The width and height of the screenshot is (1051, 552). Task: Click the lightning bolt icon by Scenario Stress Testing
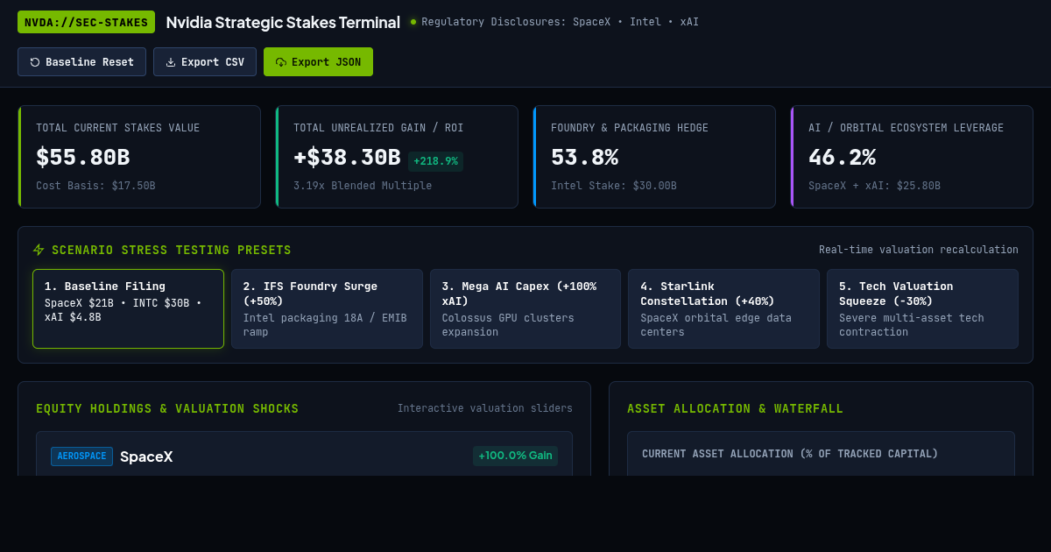click(x=39, y=250)
